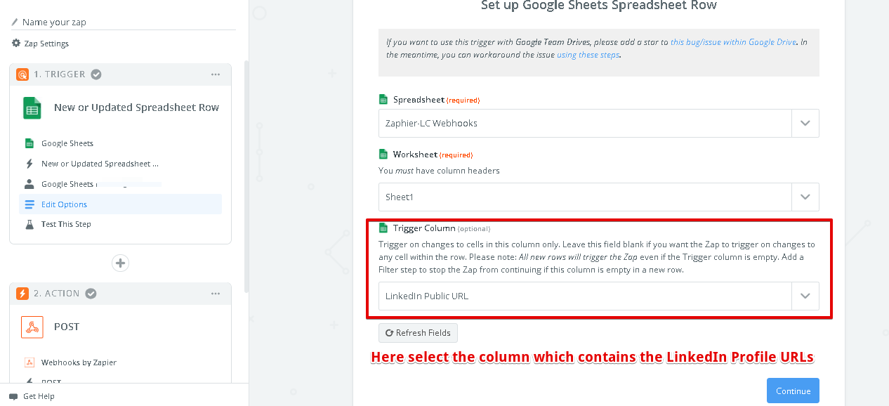Expand the Spreadsheet dropdown arrow
Viewport: 889px width, 406px height.
tap(805, 123)
